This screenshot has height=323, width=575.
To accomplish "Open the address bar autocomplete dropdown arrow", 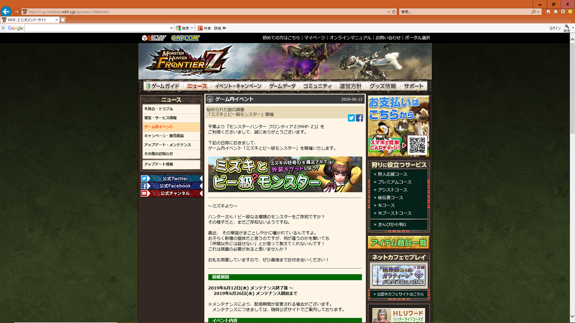I will point(389,12).
